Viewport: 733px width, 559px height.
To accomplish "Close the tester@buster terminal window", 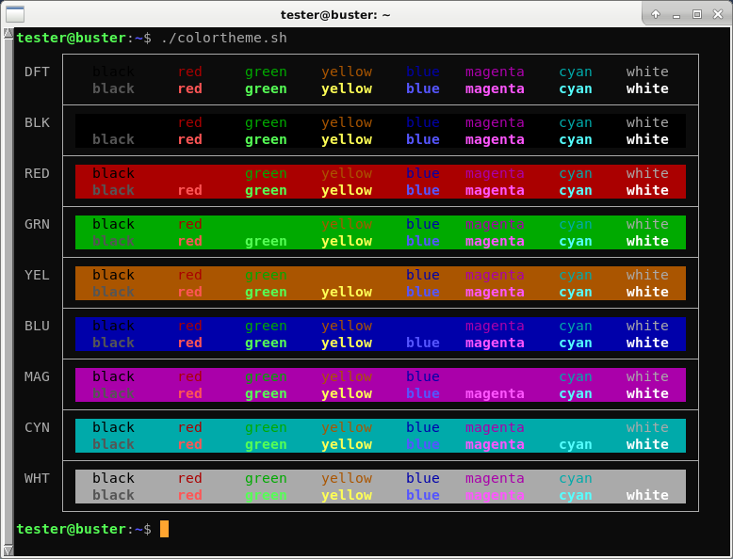I will tap(717, 14).
